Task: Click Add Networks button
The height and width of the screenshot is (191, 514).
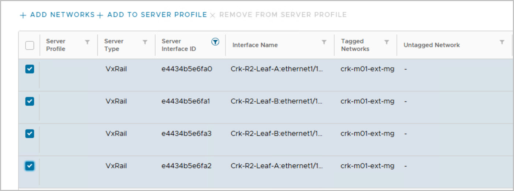Action: [57, 15]
